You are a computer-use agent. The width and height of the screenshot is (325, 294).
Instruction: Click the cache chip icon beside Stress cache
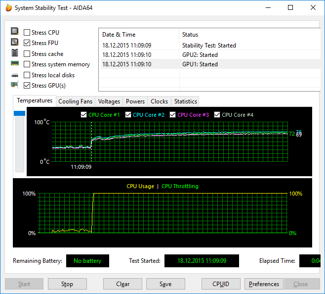pos(14,53)
